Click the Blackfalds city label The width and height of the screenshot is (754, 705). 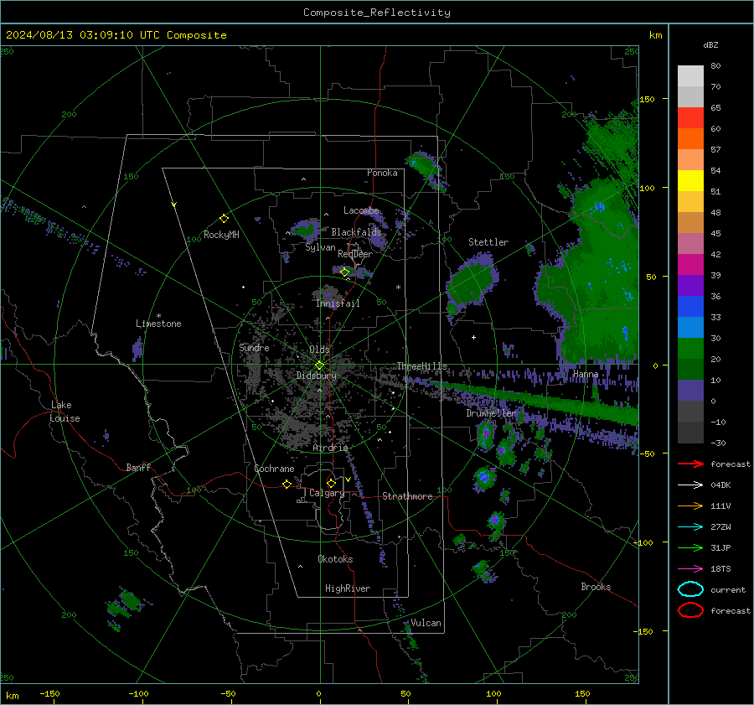pyautogui.click(x=356, y=232)
